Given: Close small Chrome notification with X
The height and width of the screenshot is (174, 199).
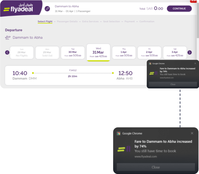Looking at the screenshot, I should click(195, 64).
